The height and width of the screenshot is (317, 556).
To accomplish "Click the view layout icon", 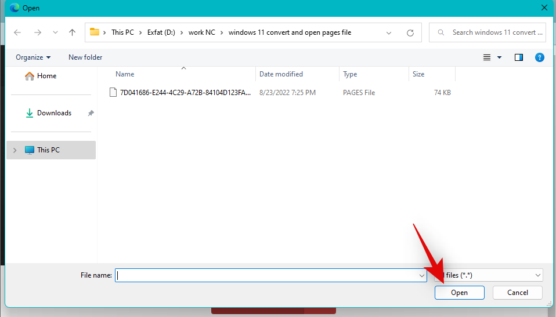I will (x=487, y=57).
